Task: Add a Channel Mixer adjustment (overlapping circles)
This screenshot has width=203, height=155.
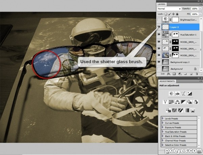Action: point(196,102)
